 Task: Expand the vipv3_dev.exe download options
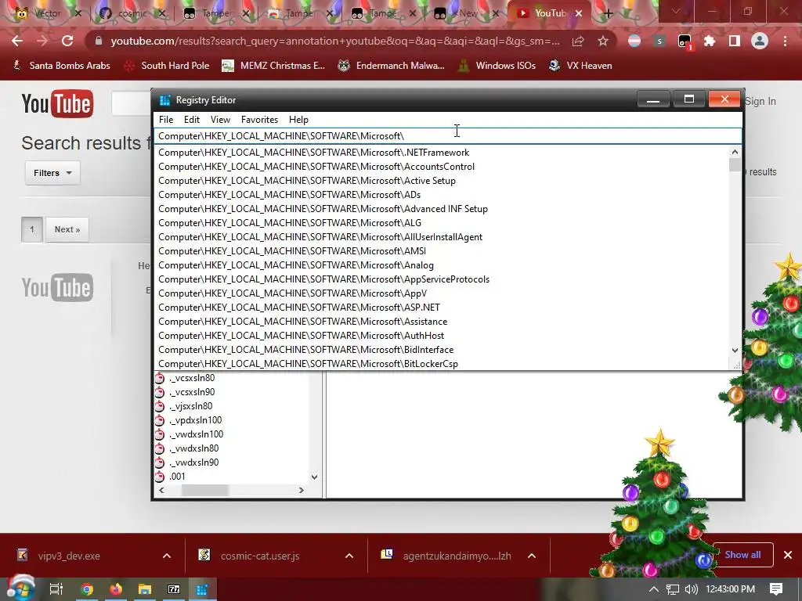click(167, 556)
